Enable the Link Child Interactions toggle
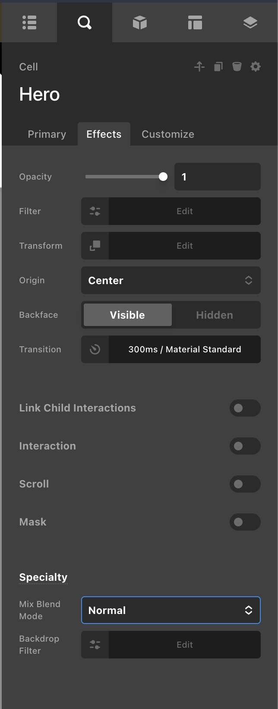278x709 pixels. point(245,408)
